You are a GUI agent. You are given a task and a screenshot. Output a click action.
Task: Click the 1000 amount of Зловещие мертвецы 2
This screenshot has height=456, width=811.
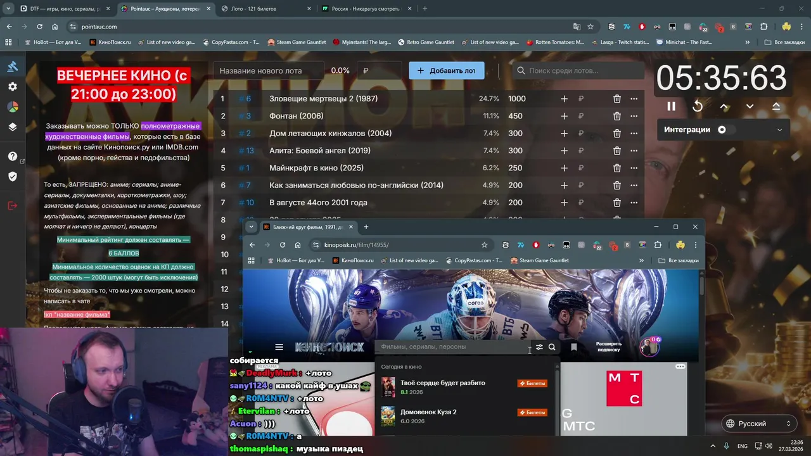[517, 99]
